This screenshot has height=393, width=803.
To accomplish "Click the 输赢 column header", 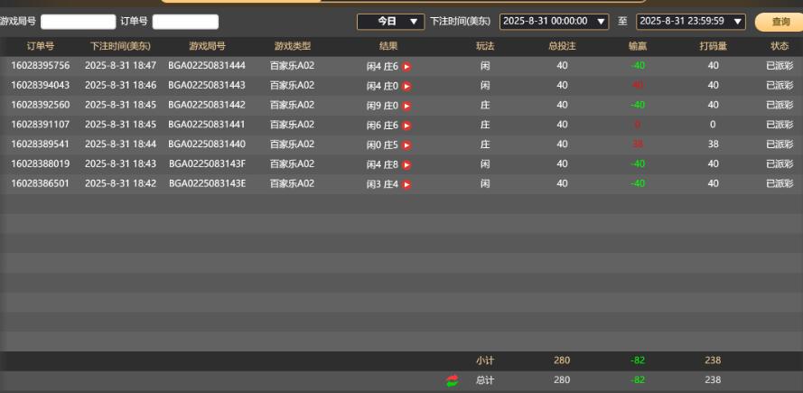I will [x=638, y=45].
